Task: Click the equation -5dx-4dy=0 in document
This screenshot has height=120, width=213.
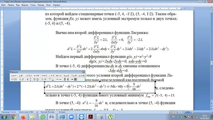Action: (x=118, y=71)
